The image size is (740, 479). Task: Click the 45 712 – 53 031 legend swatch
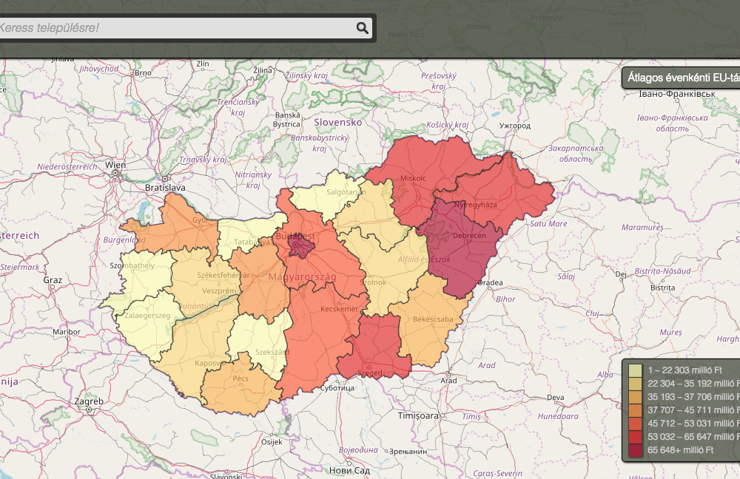635,424
